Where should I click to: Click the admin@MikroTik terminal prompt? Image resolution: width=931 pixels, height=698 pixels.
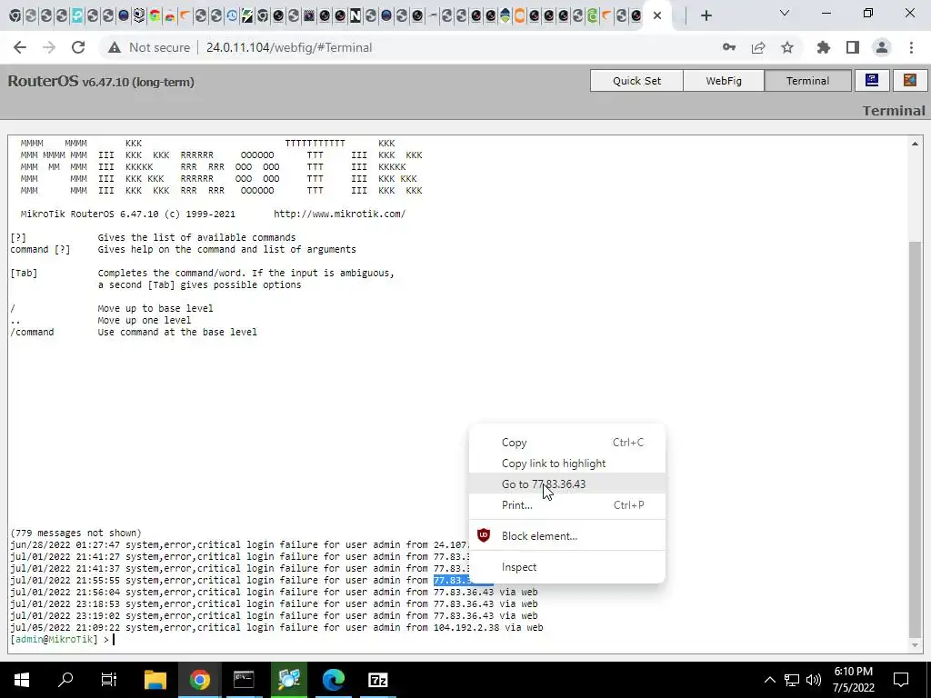[54, 639]
